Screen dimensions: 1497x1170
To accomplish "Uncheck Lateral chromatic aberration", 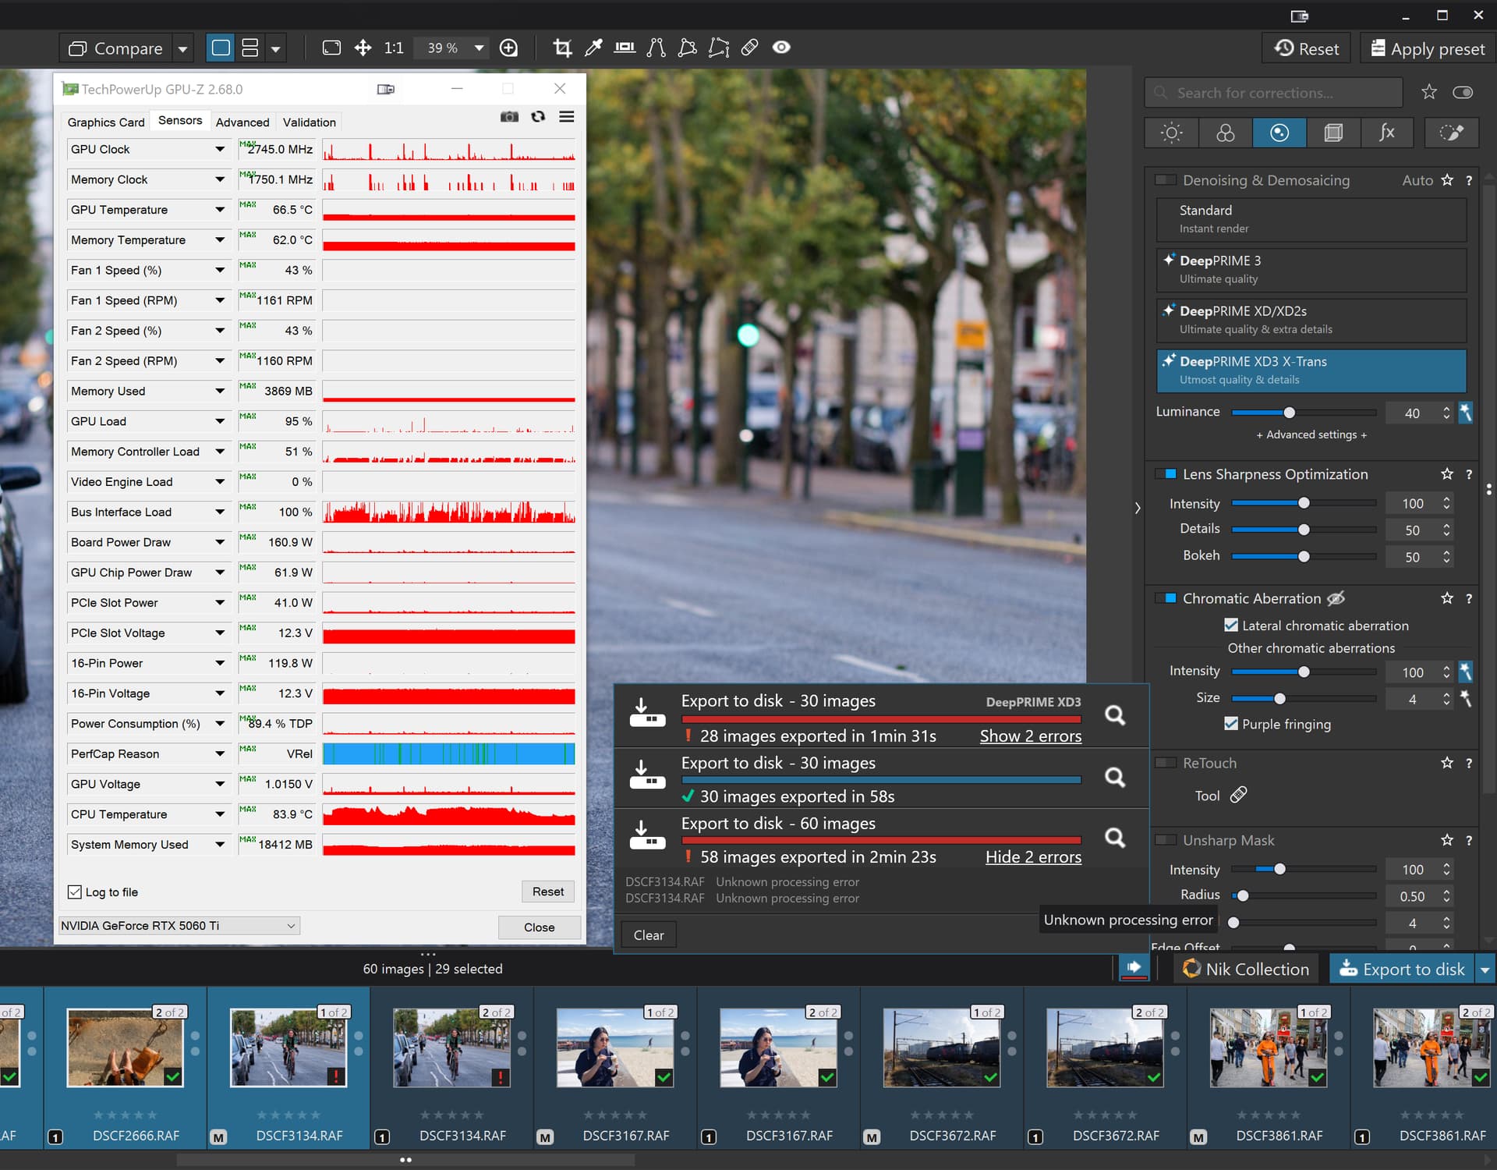I will 1231,625.
